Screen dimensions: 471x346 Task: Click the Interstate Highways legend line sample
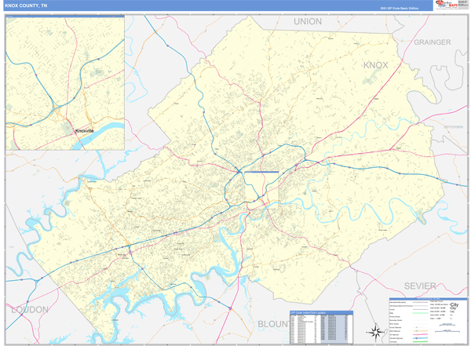[420, 338]
